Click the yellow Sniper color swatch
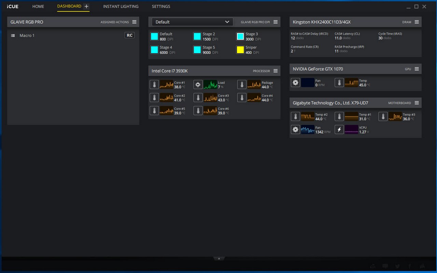The width and height of the screenshot is (437, 273). coord(240,50)
